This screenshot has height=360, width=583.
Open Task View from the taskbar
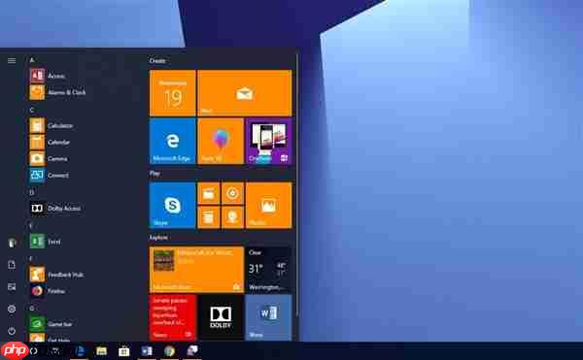[55, 351]
